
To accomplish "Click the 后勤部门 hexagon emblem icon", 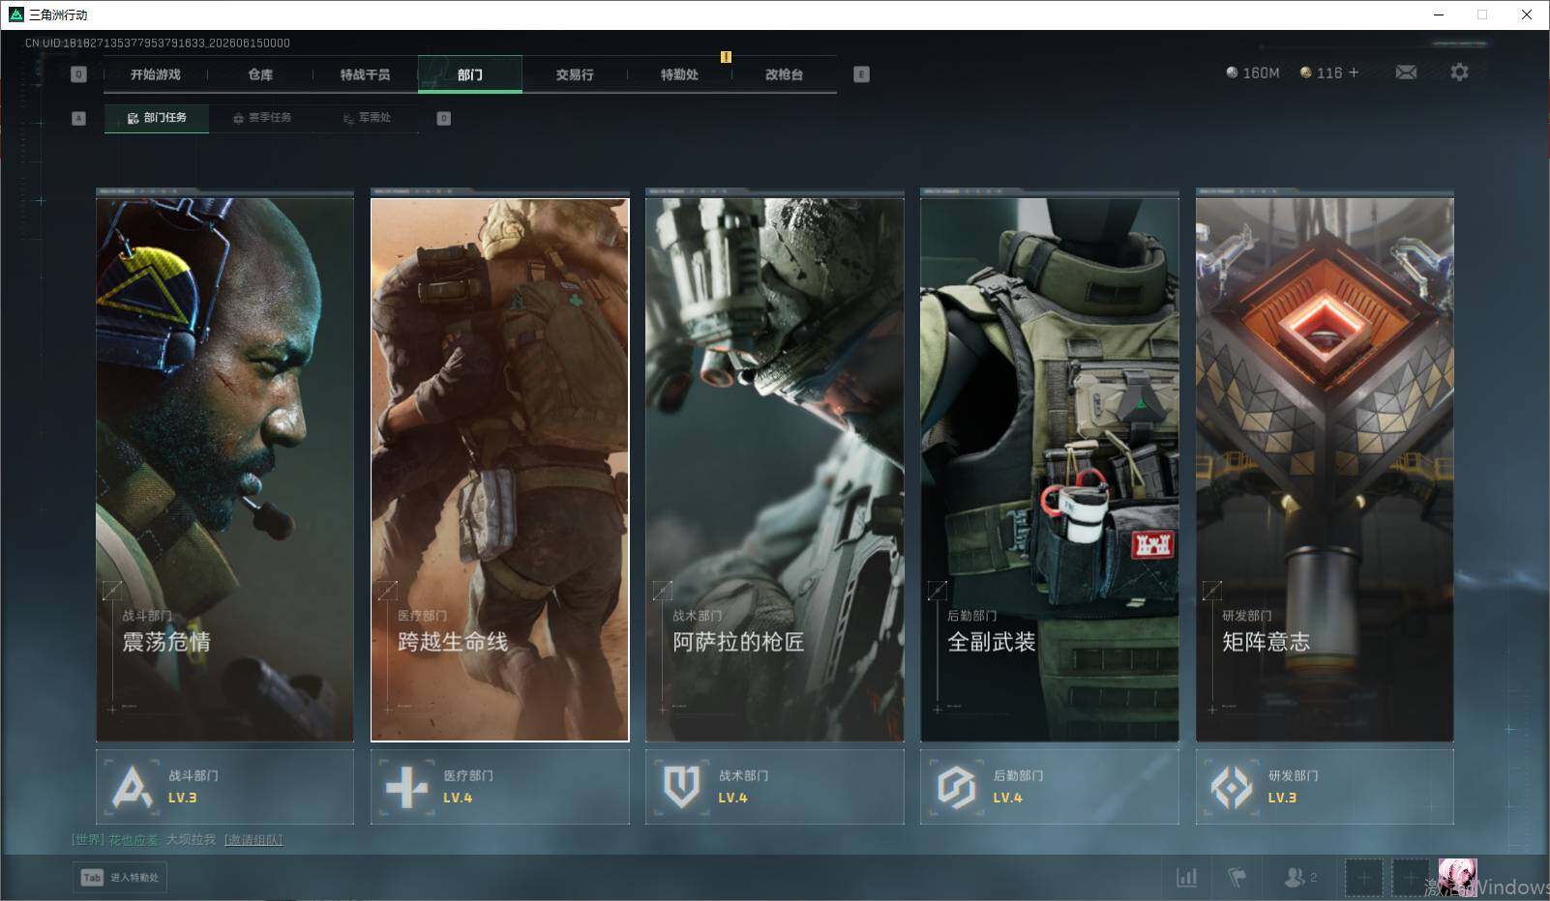I will (956, 787).
